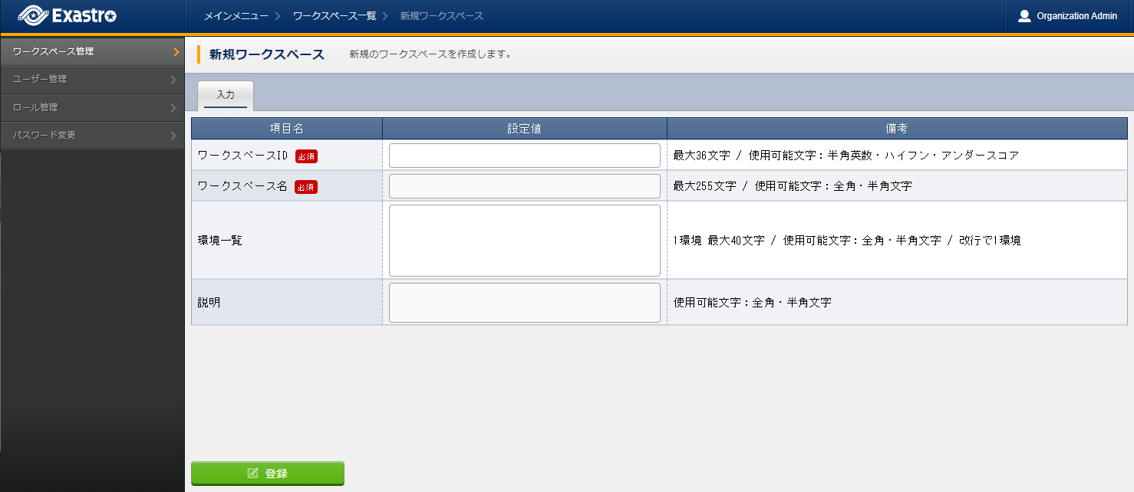Navigate to メインメニュー breadcrumb link
1134x492 pixels.
pyautogui.click(x=236, y=16)
